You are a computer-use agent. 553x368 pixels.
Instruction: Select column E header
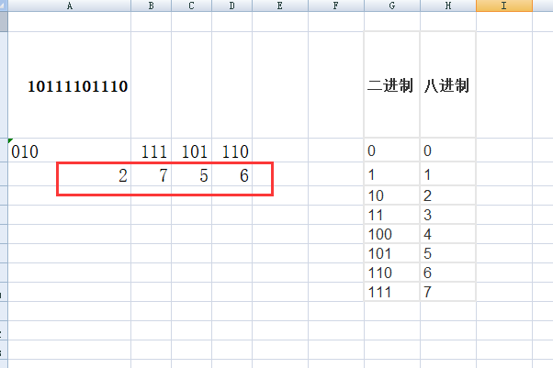pos(280,6)
